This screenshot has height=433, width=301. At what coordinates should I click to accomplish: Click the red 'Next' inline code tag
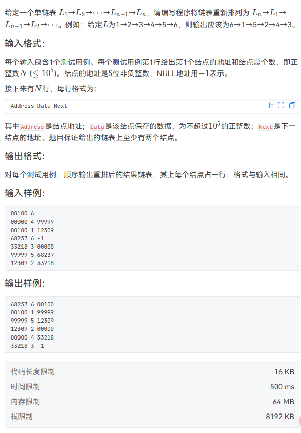click(266, 127)
